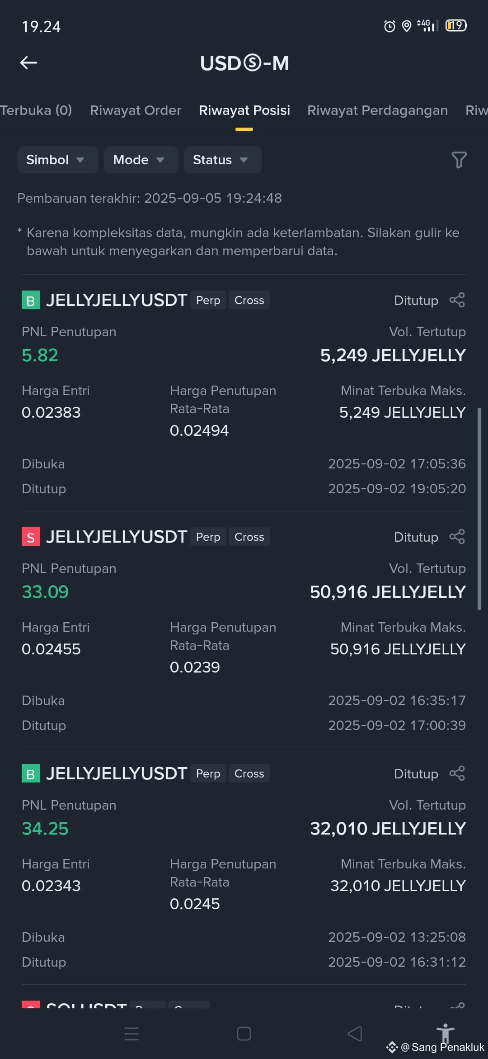Switch to the Riwayat Perdagangan tab
The image size is (488, 1059).
(378, 110)
